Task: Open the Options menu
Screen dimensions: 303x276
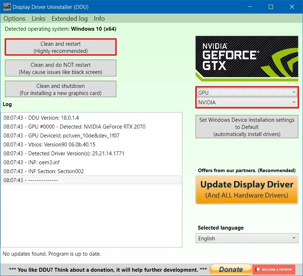Action: 14,19
